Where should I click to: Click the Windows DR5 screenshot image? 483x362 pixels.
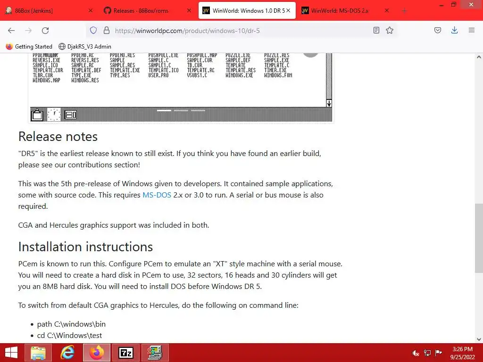pyautogui.click(x=181, y=87)
